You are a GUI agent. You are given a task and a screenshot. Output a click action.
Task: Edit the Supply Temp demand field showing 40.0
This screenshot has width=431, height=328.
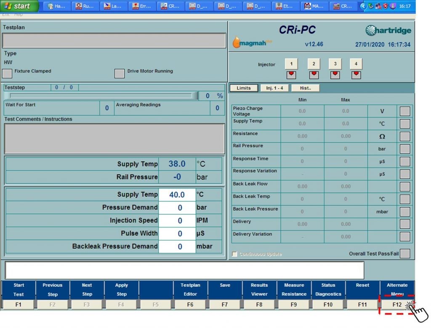point(177,195)
